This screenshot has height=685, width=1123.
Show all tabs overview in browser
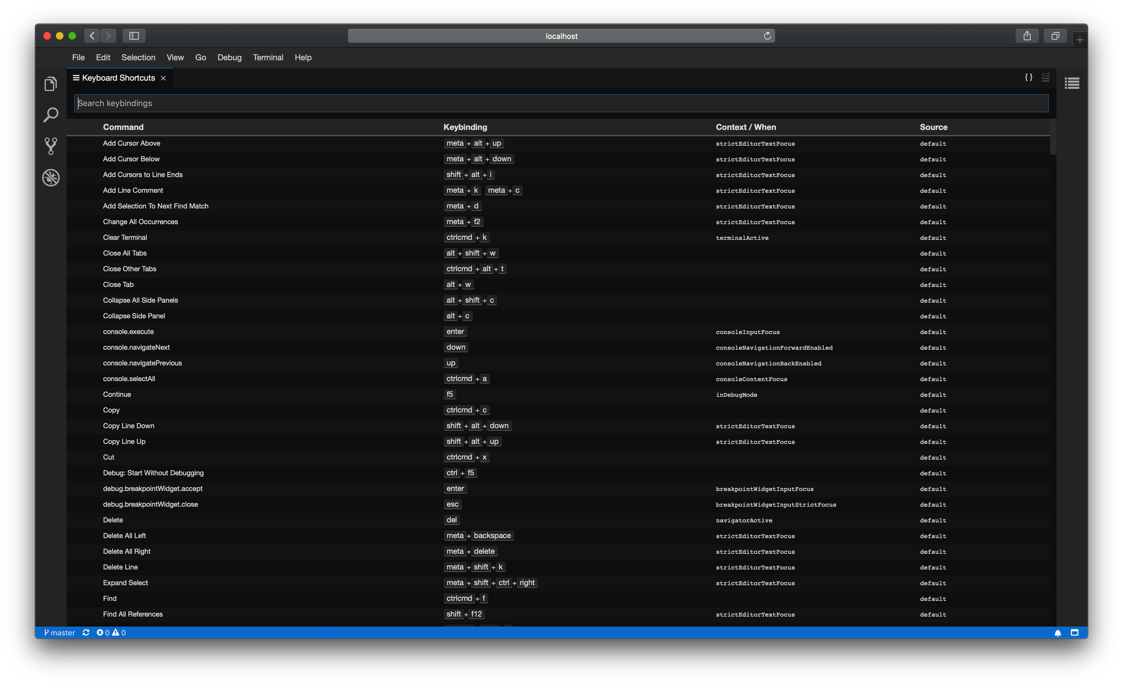pyautogui.click(x=1055, y=36)
